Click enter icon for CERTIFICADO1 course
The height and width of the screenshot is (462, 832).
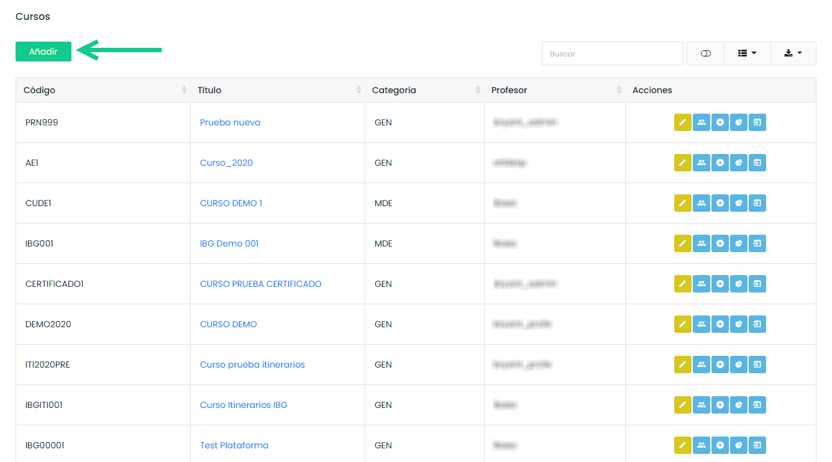(x=757, y=284)
